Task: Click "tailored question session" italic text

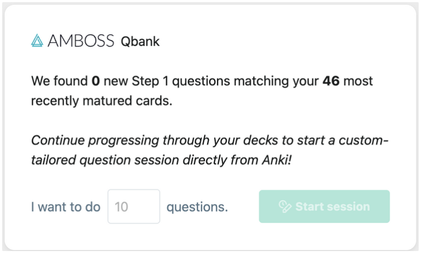Action: point(105,160)
